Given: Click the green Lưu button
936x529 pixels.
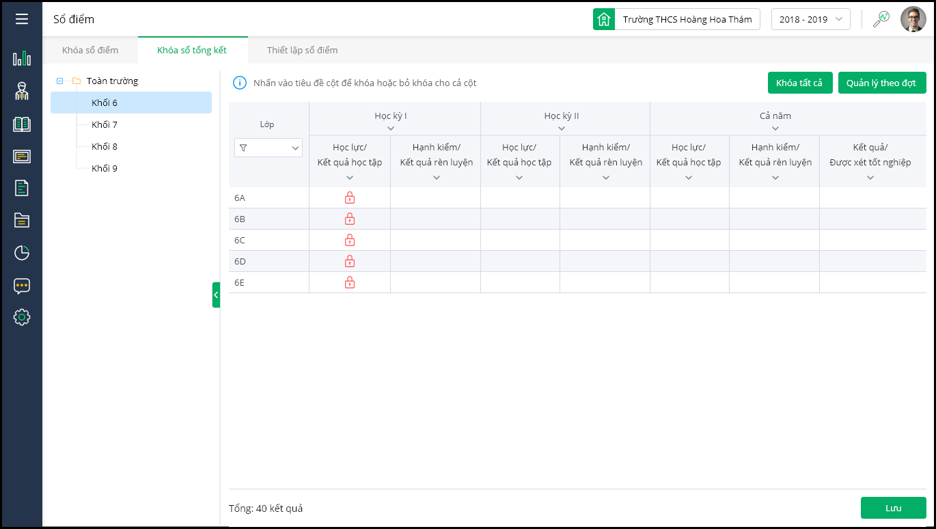Looking at the screenshot, I should click(x=893, y=508).
